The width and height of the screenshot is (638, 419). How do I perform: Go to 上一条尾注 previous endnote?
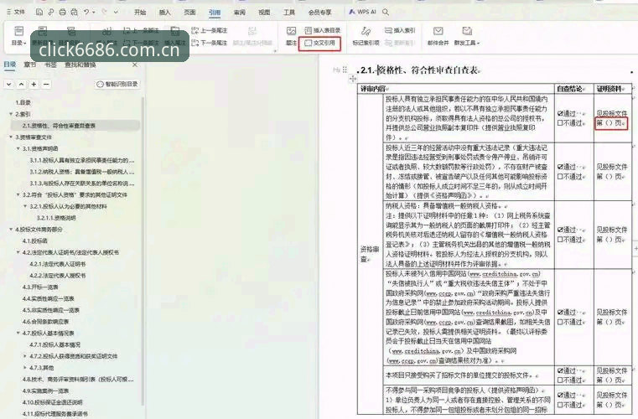209,30
